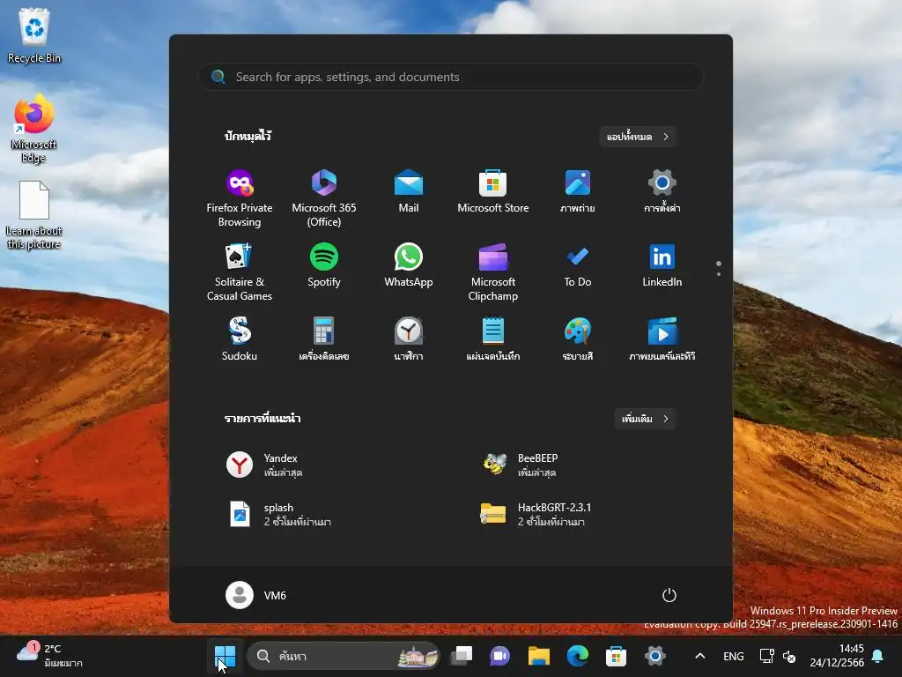The width and height of the screenshot is (902, 677).
Task: Open Settings gear on the taskbar
Action: (x=654, y=656)
